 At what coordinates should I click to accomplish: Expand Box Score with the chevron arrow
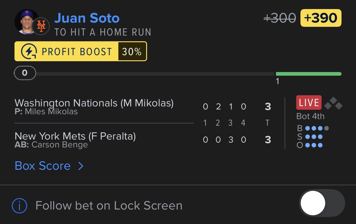pyautogui.click(x=81, y=166)
